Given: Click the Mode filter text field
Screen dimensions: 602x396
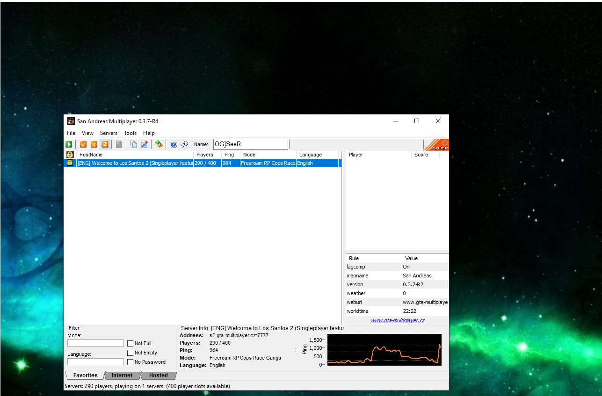Looking at the screenshot, I should [x=95, y=343].
